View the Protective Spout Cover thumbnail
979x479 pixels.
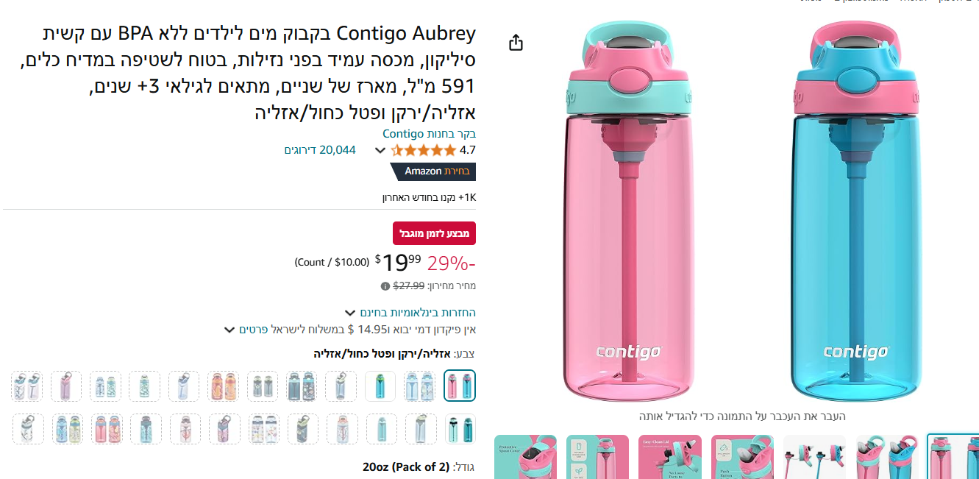pos(525,457)
